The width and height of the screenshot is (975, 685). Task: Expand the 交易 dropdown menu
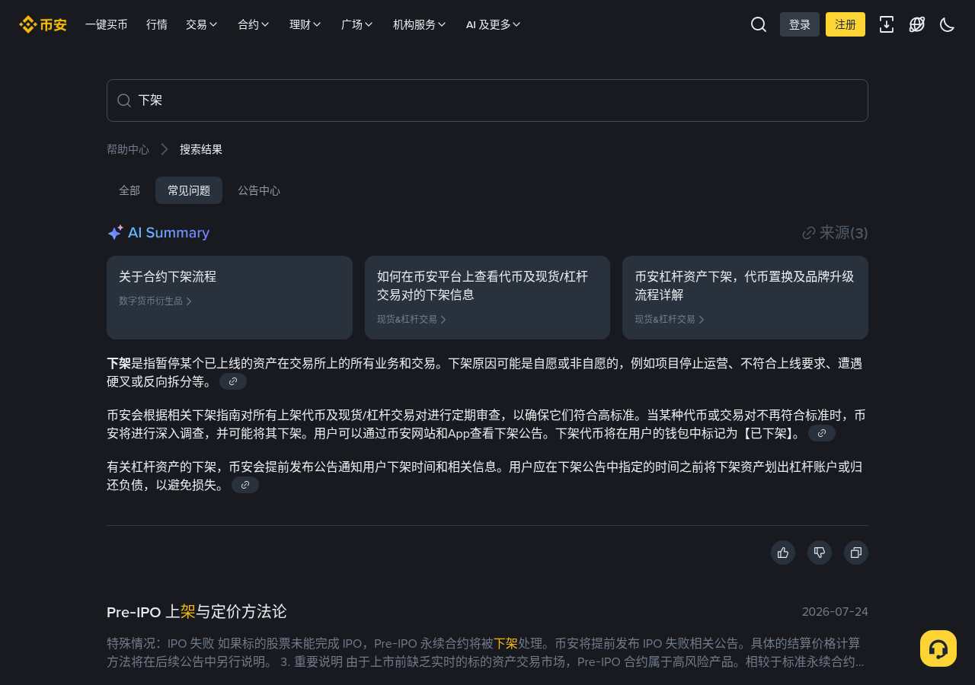[202, 24]
